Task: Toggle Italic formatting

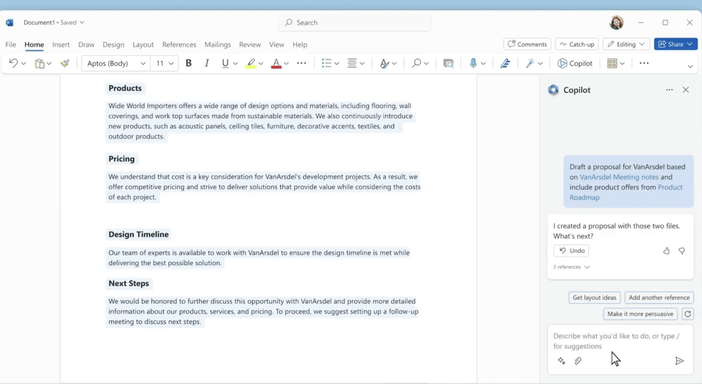Action: click(207, 63)
